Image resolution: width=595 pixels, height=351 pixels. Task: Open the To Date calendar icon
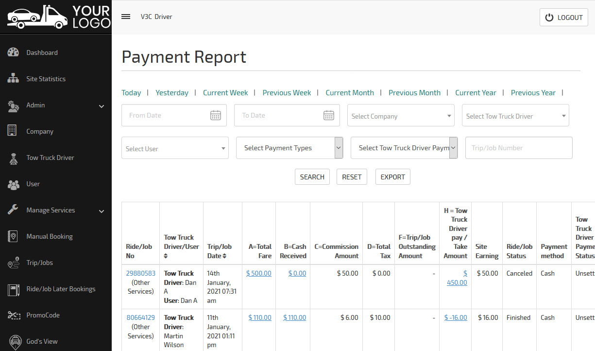329,115
